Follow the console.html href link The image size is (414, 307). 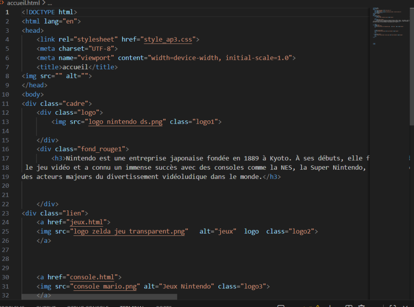pos(94,277)
